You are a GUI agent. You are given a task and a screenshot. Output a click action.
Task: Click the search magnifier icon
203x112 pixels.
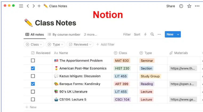click(x=152, y=35)
